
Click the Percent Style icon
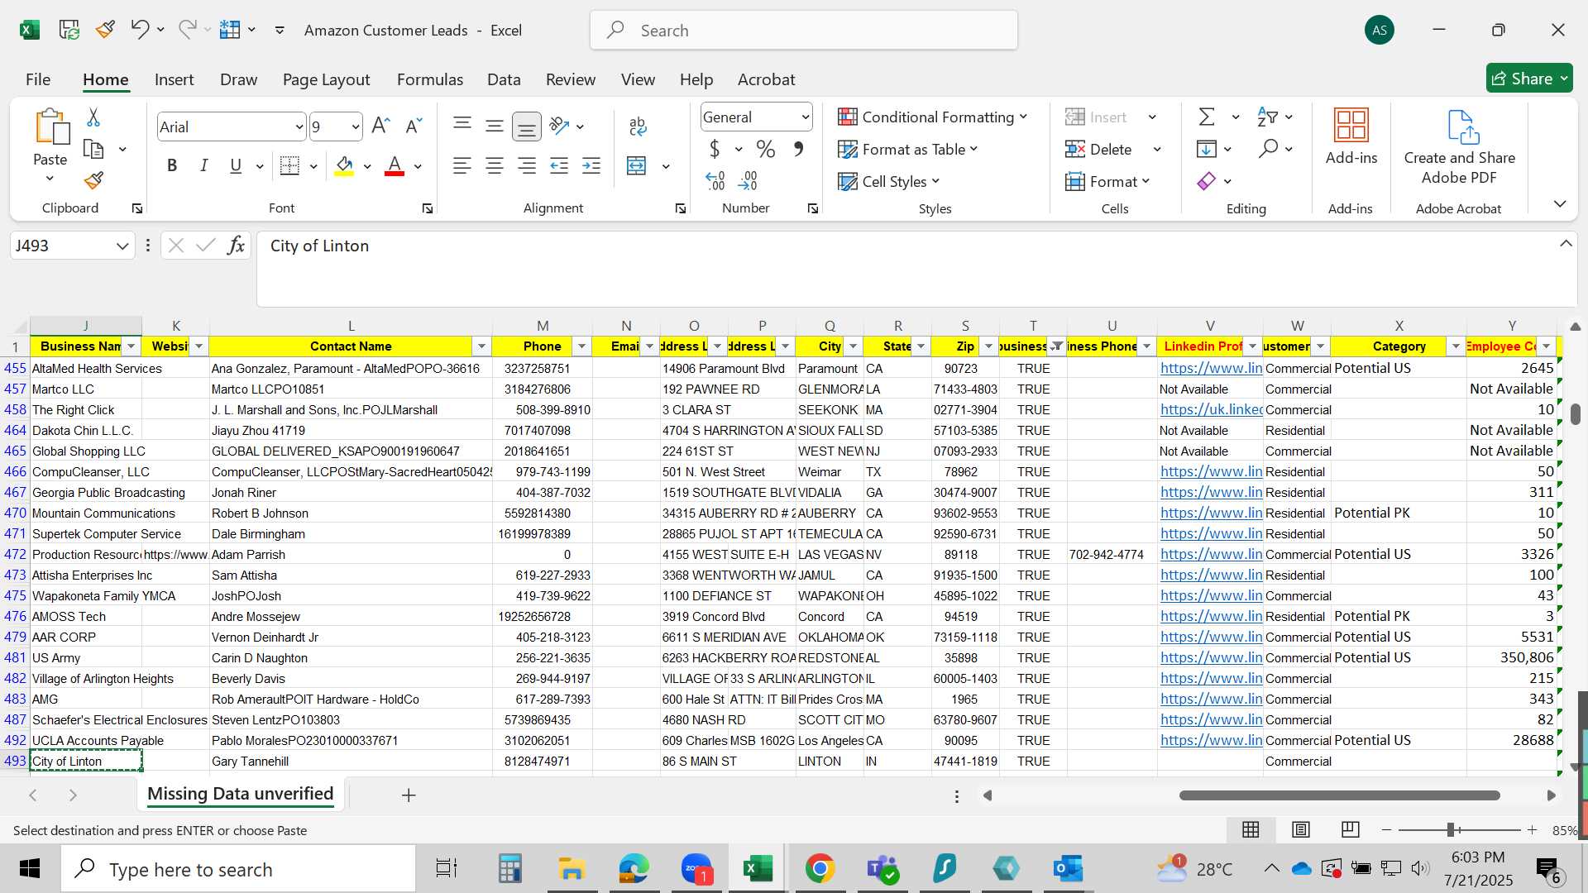(x=766, y=149)
